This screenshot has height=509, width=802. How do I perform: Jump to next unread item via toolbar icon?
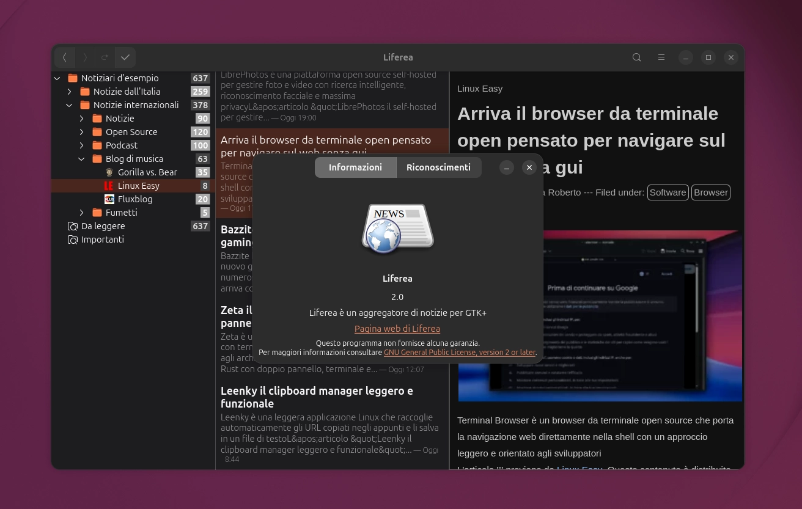(105, 57)
